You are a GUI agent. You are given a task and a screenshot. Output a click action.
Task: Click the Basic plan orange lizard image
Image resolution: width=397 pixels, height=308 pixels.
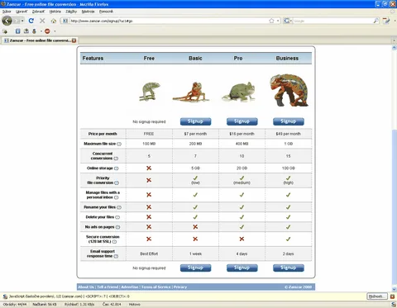(191, 92)
